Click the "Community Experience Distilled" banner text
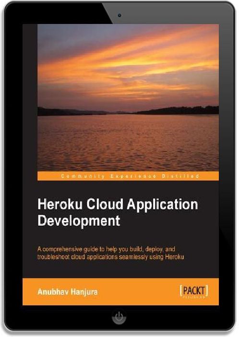Screen dimensions: 239x337 click(130, 176)
